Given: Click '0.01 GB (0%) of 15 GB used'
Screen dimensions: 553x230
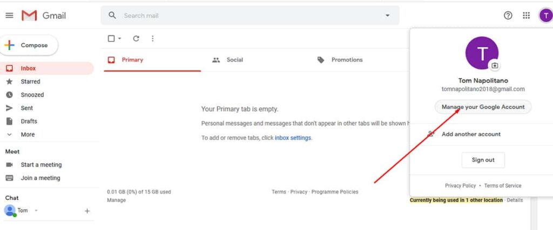Looking at the screenshot, I should (x=139, y=192).
